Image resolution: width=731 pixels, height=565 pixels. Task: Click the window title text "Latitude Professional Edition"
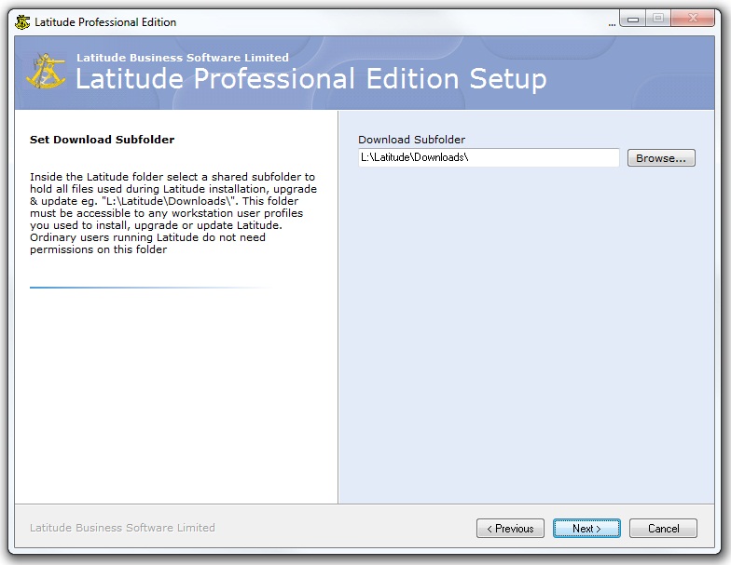[x=105, y=22]
